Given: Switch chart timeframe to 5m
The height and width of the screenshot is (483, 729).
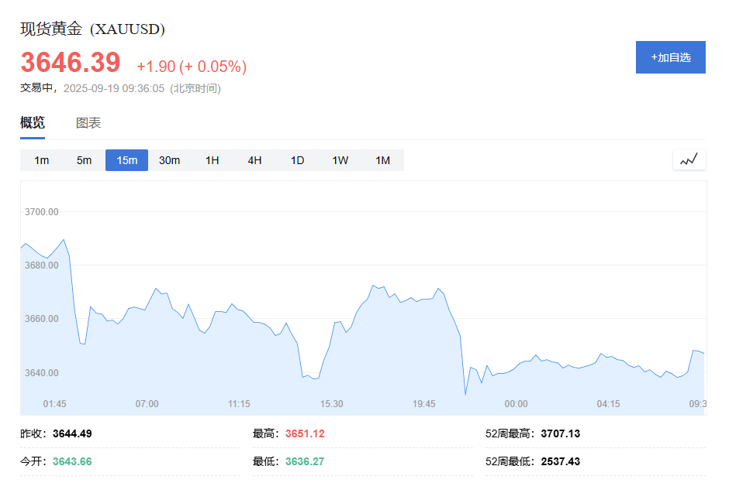Looking at the screenshot, I should 84,159.
